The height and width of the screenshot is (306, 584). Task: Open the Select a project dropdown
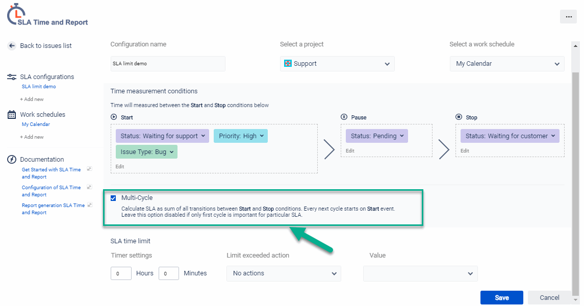pyautogui.click(x=337, y=64)
